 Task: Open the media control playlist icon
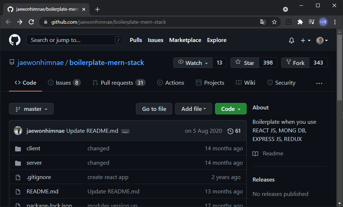point(311,22)
